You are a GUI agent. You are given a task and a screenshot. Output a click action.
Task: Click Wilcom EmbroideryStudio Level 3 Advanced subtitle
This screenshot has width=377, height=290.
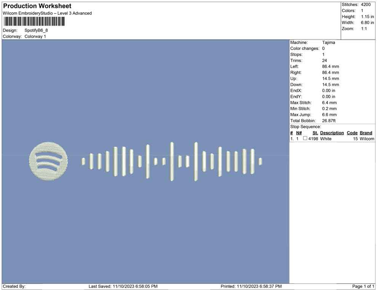(47, 13)
